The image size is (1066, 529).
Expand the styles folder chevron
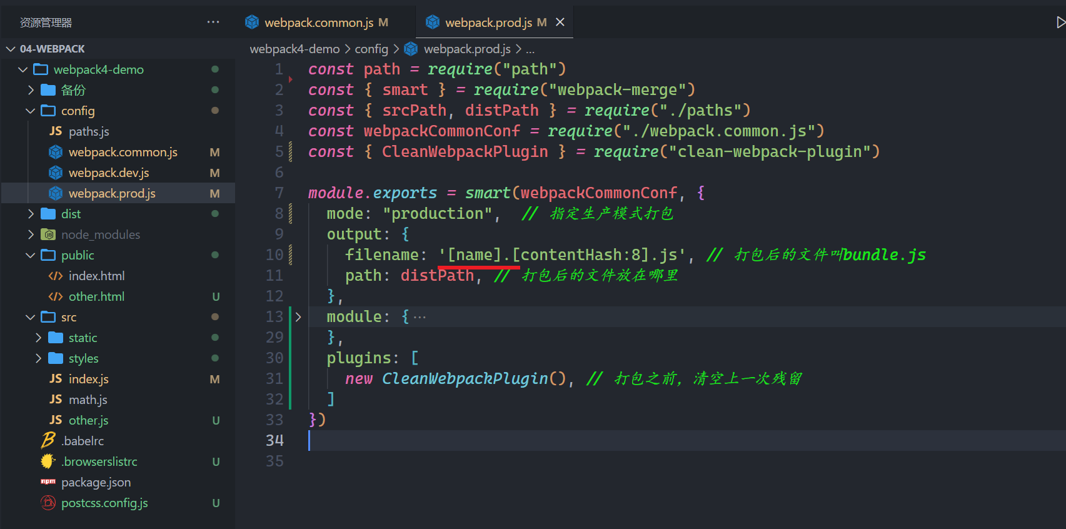(38, 358)
